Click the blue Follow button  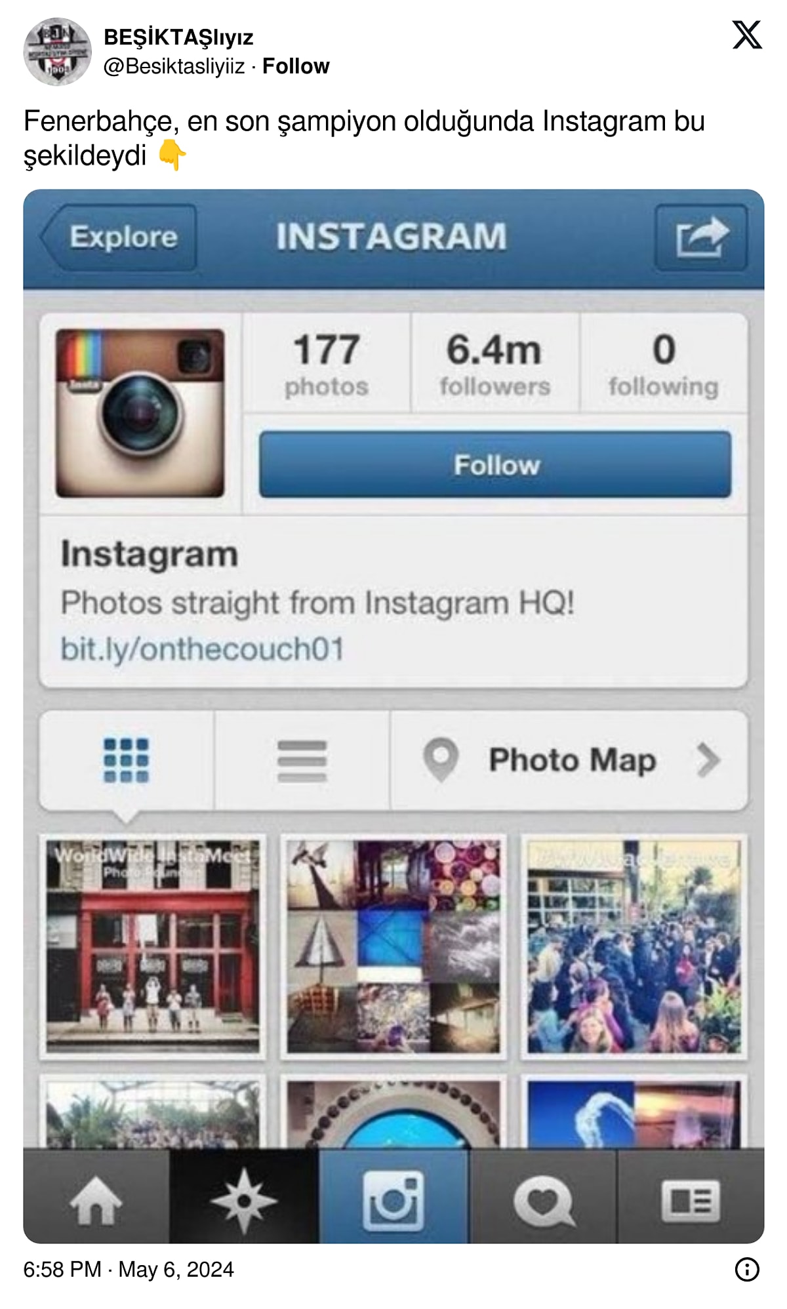pos(495,464)
